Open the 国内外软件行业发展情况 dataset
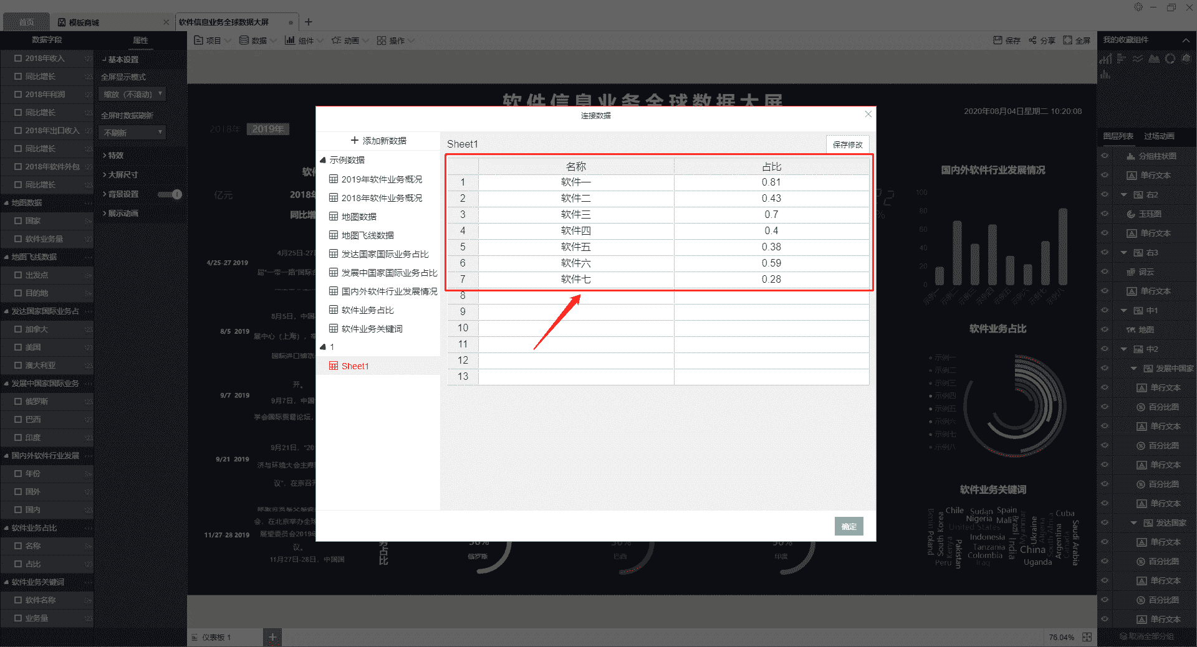 pyautogui.click(x=383, y=291)
